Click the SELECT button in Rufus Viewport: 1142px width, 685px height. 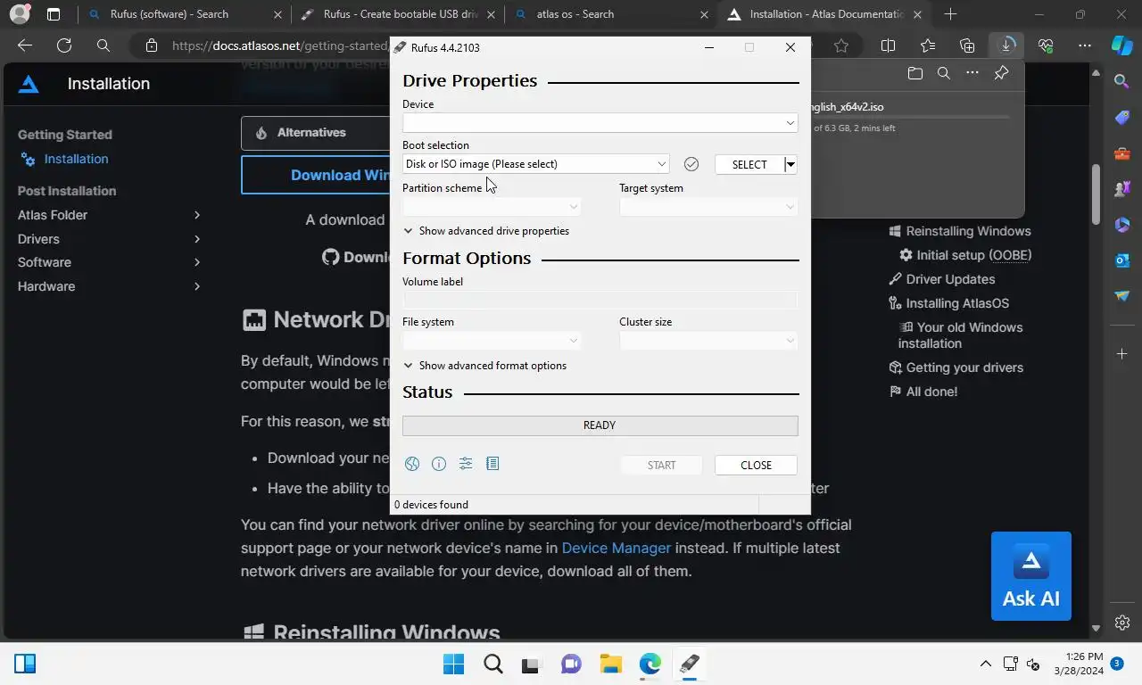point(749,164)
